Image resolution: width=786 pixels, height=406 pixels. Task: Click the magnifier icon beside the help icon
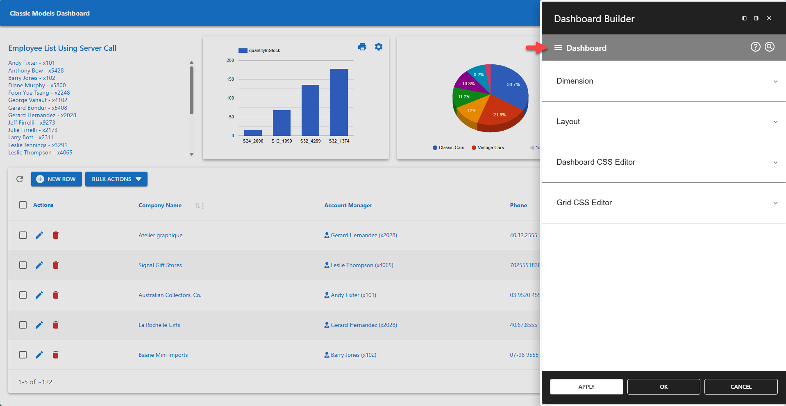769,47
